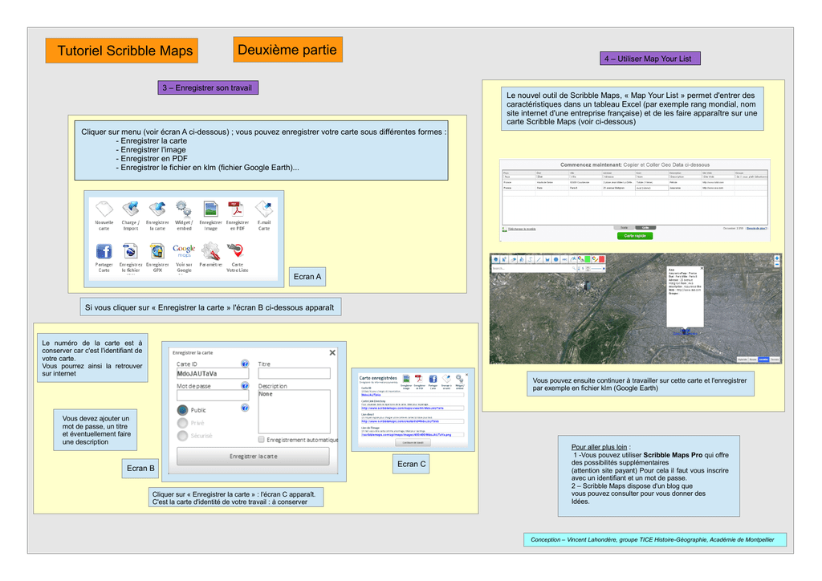Click the Lien de l'image URL in Ecran C
The image size is (822, 581).
(406, 435)
